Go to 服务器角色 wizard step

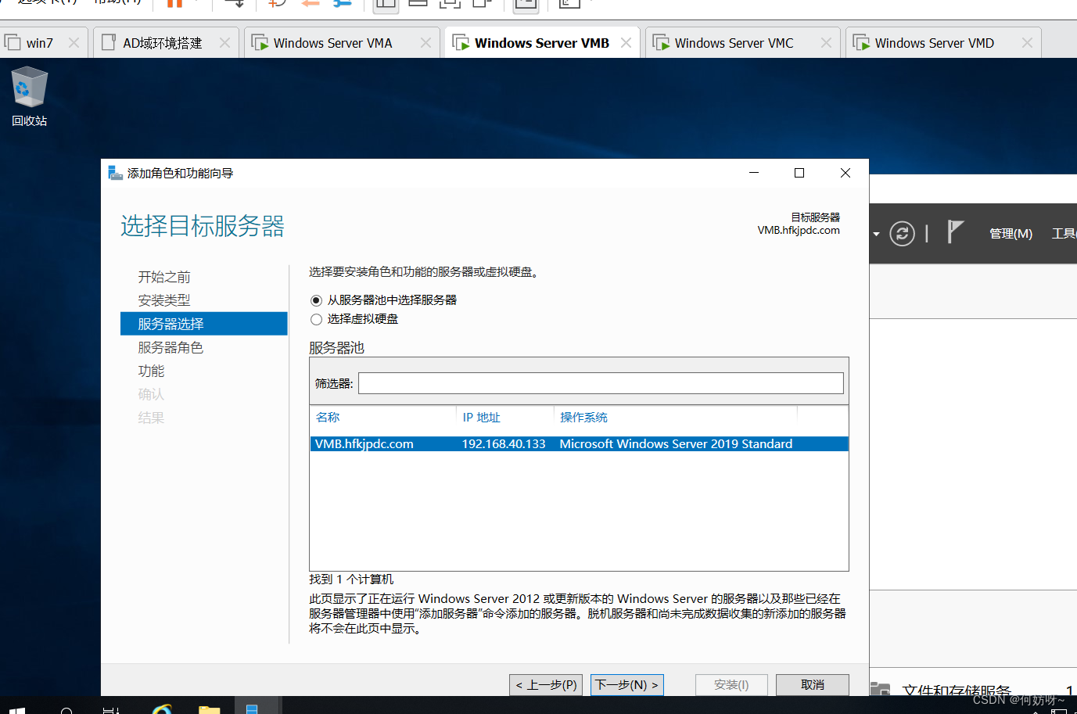point(171,347)
